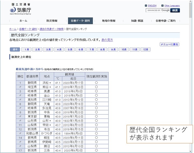Image resolution: width=194 pixels, height=153 pixels.
Task: Click the 天竜 location cell
Action: [x=47, y=104]
